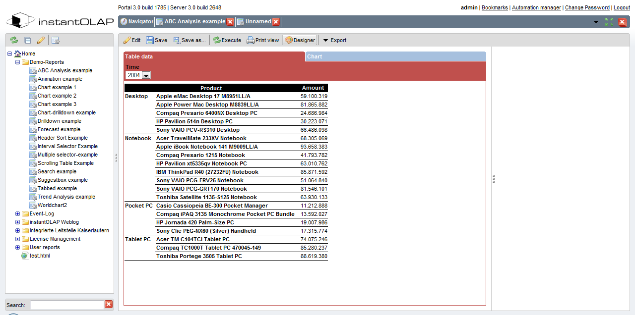Click amount value 93.658.383
Viewport: 635px width, 315px height.
314,147
